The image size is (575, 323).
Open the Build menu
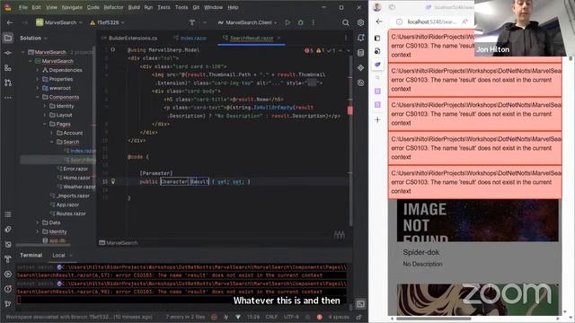tap(134, 7)
